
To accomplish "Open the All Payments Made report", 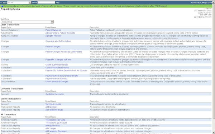I will tap(54, 110).
